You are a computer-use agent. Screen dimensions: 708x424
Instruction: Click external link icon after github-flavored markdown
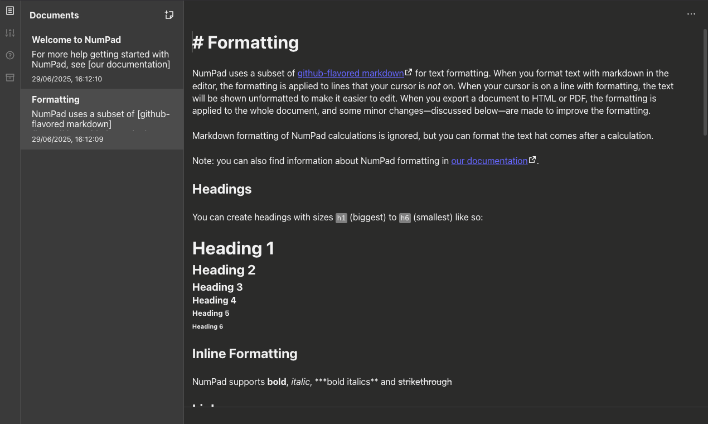pos(409,73)
